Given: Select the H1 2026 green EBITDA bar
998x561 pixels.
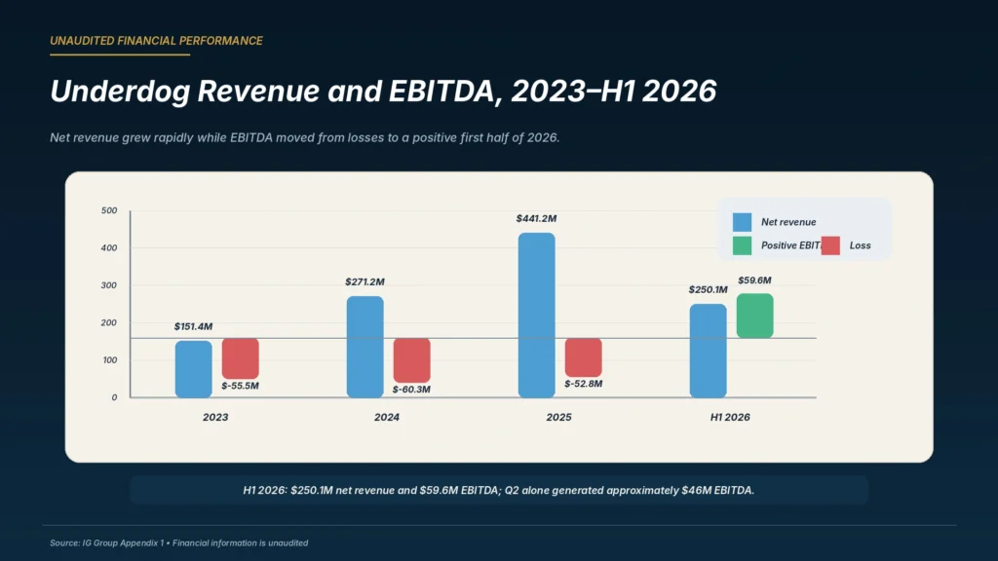Looking at the screenshot, I should point(755,317).
